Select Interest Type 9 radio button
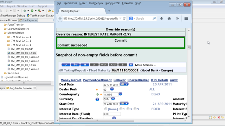 point(135,109)
